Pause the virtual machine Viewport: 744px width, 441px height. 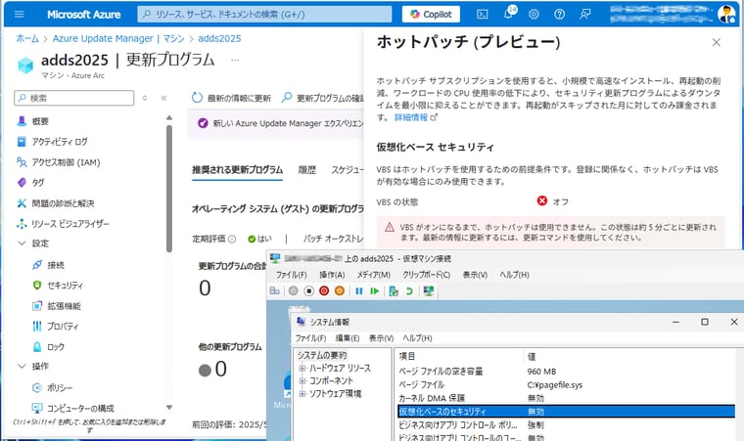click(358, 290)
